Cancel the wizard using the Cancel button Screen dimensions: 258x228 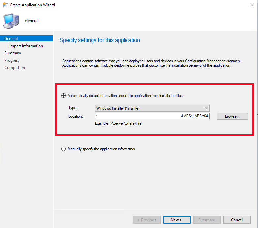click(x=237, y=220)
